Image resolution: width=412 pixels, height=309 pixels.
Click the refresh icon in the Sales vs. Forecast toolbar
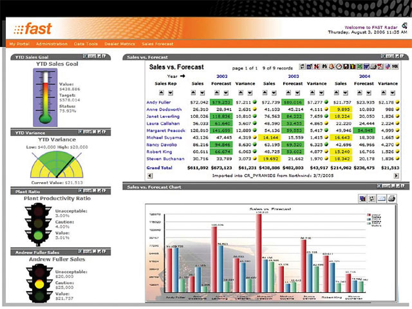pyautogui.click(x=302, y=66)
